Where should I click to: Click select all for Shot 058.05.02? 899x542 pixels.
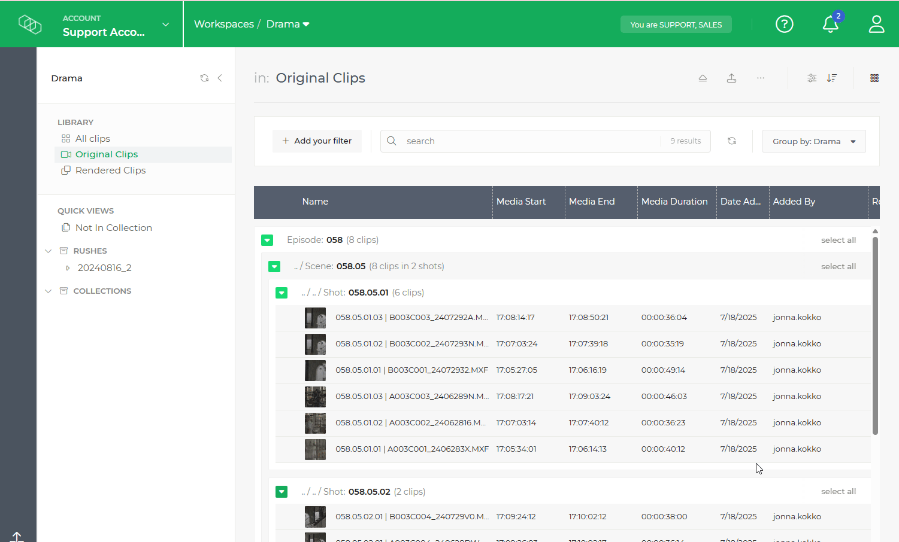pos(839,491)
